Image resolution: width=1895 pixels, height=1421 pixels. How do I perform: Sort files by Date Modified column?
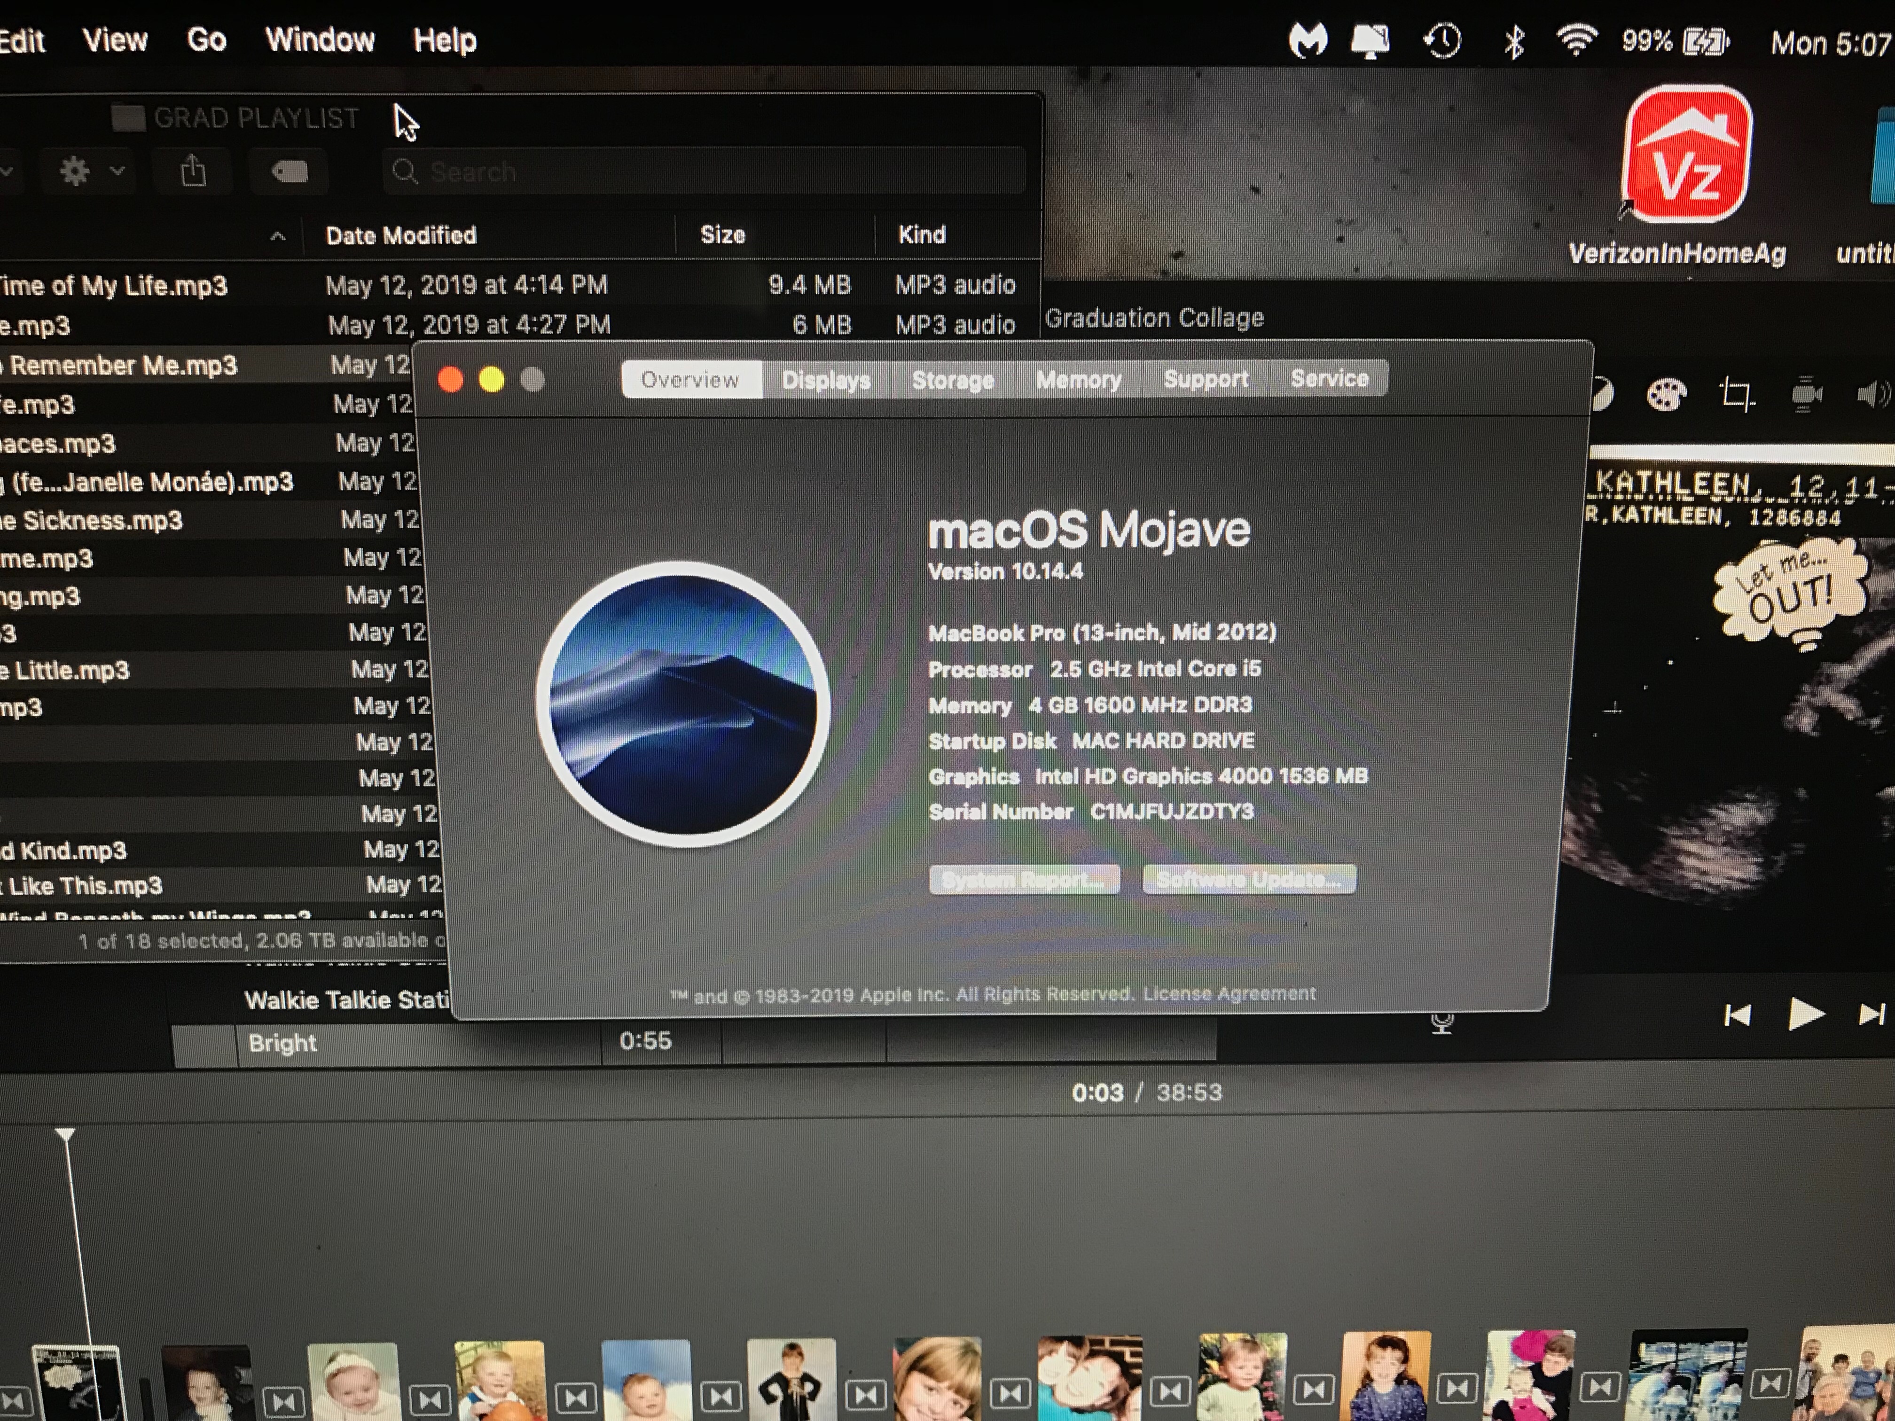pyautogui.click(x=401, y=235)
